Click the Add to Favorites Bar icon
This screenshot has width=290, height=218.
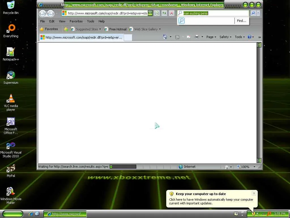coord(66,29)
